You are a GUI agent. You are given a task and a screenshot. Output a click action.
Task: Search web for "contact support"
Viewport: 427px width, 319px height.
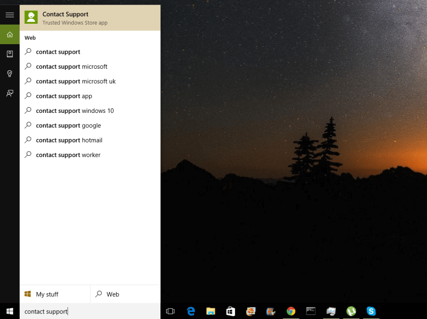(90, 52)
